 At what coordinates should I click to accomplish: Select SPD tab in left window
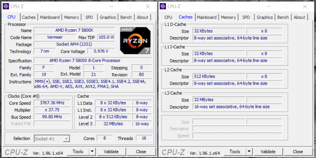[x=89, y=17]
